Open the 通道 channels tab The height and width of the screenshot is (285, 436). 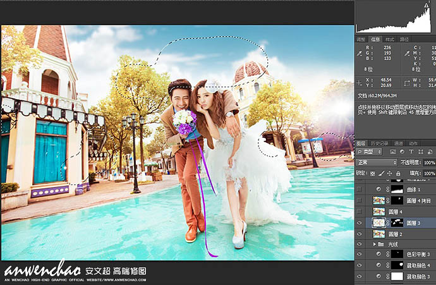coord(399,143)
